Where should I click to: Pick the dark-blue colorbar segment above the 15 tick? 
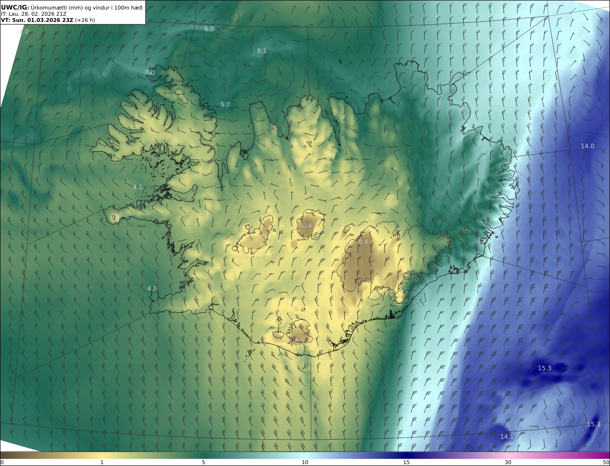(407, 455)
